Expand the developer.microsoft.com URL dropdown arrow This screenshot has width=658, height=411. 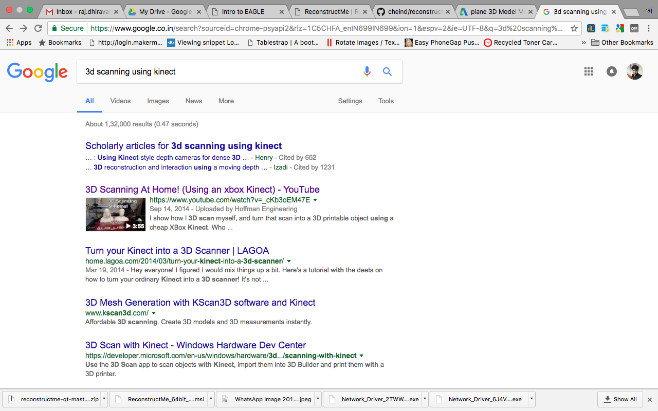click(x=361, y=356)
